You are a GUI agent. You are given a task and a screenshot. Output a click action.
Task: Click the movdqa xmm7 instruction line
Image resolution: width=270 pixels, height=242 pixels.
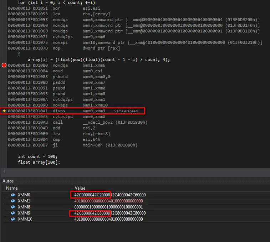point(134,25)
